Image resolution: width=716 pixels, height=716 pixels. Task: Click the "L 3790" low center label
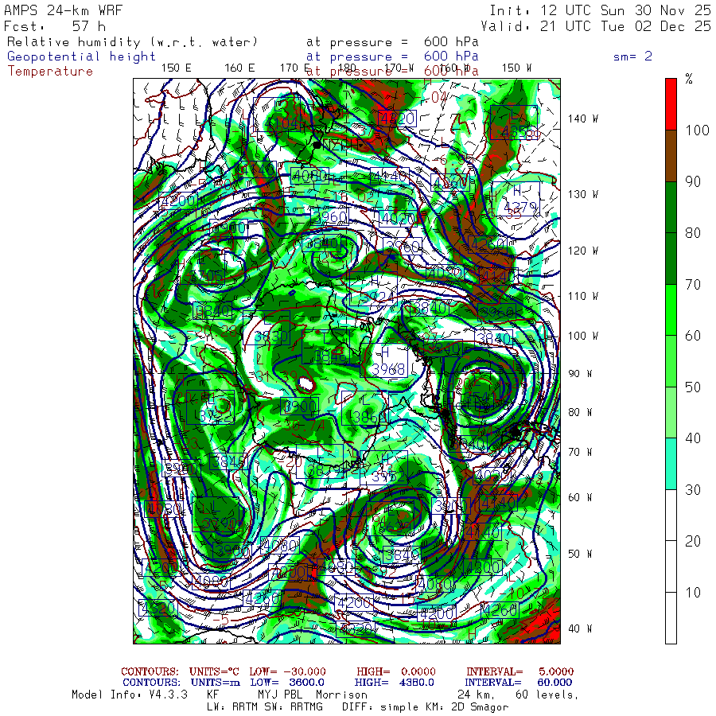[x=216, y=514]
